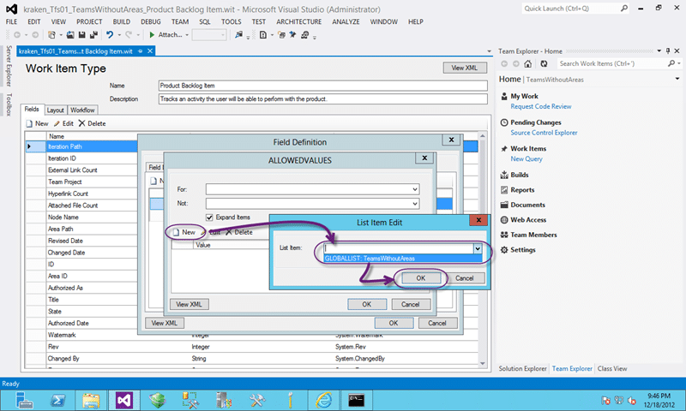Click View XML on the Work Item Type page
Image resolution: width=686 pixels, height=411 pixels.
pos(465,68)
